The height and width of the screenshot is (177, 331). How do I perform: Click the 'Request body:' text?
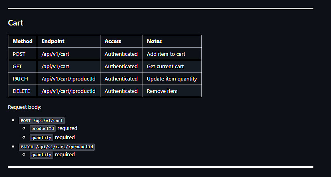point(25,107)
